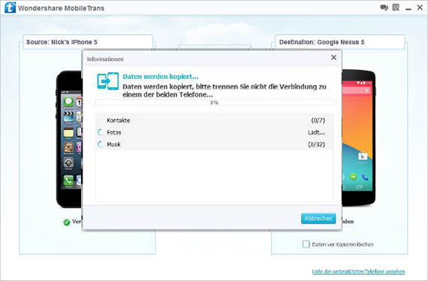Click the phone-to-phone transfer icon

tap(108, 81)
